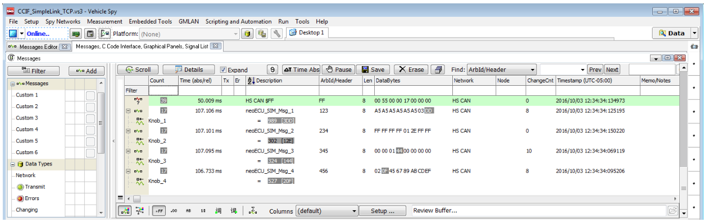708x222 pixels.
Task: Click the double database toolbar icon
Action: (261, 34)
